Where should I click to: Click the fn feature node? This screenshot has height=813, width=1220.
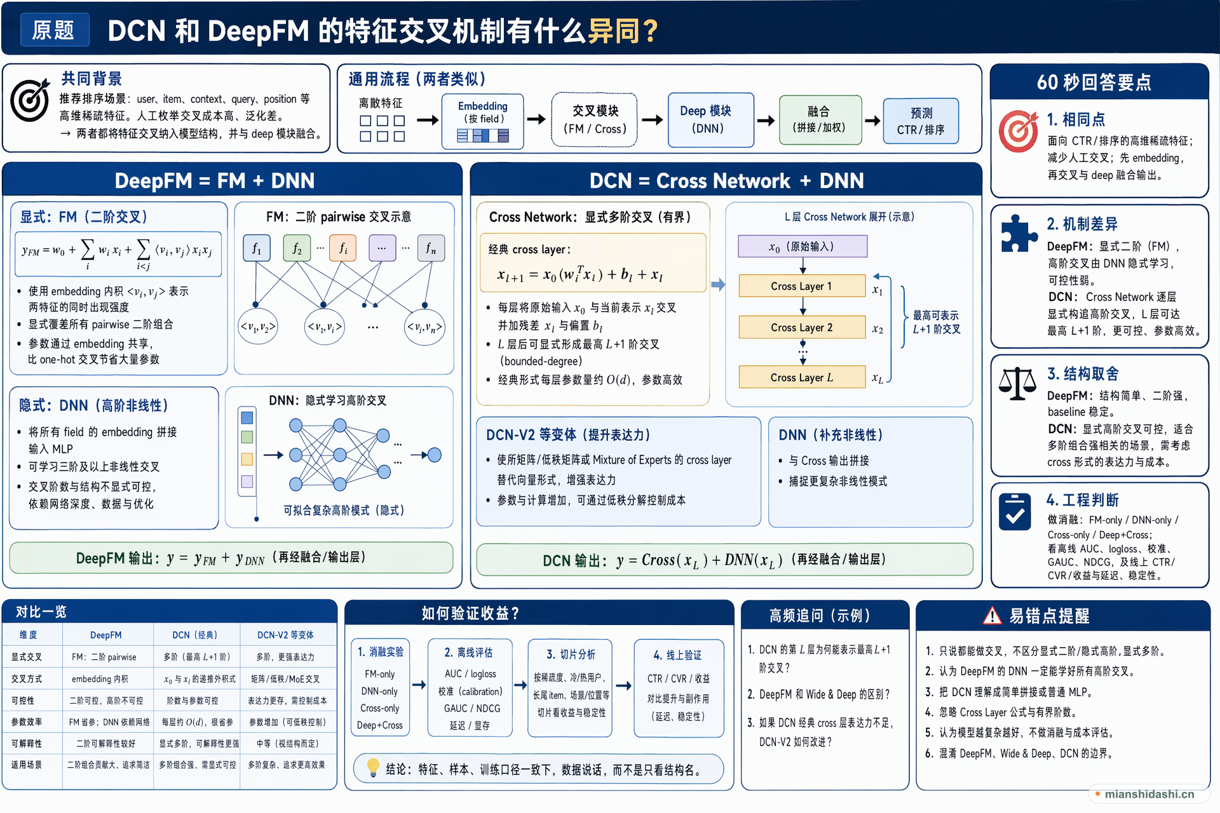point(431,248)
